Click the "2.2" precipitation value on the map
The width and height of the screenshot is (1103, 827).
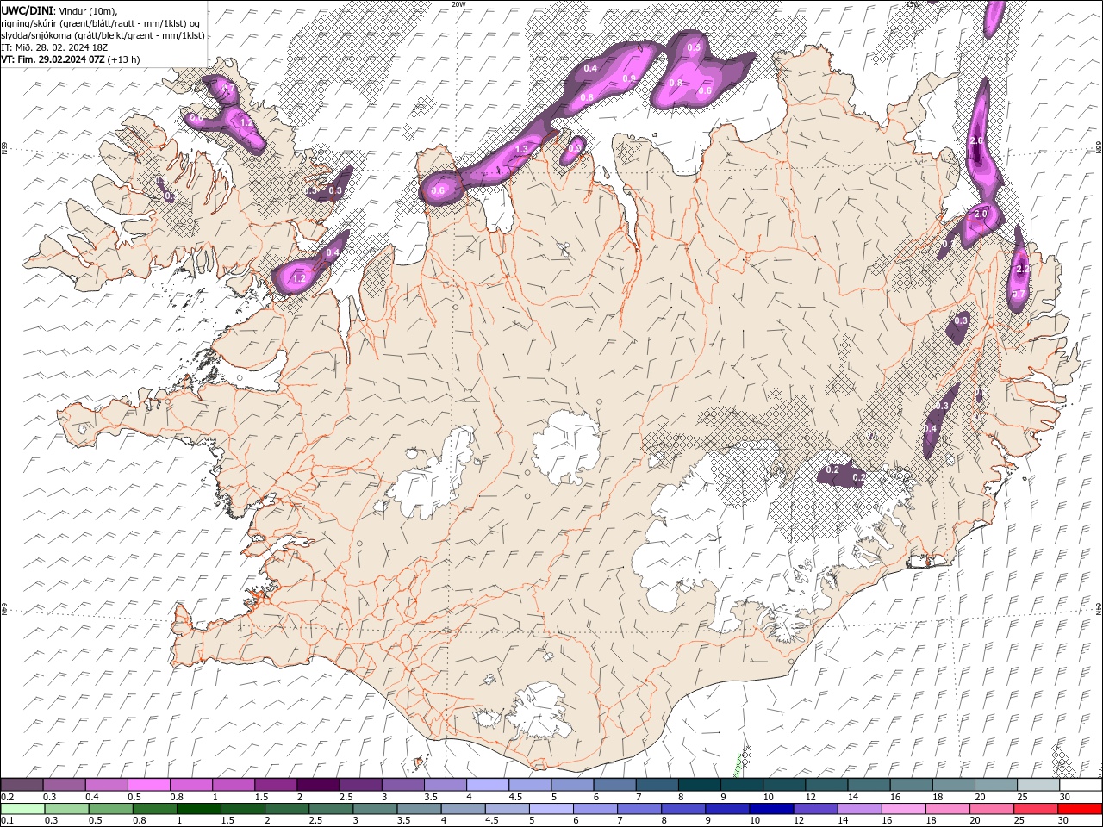point(1023,270)
